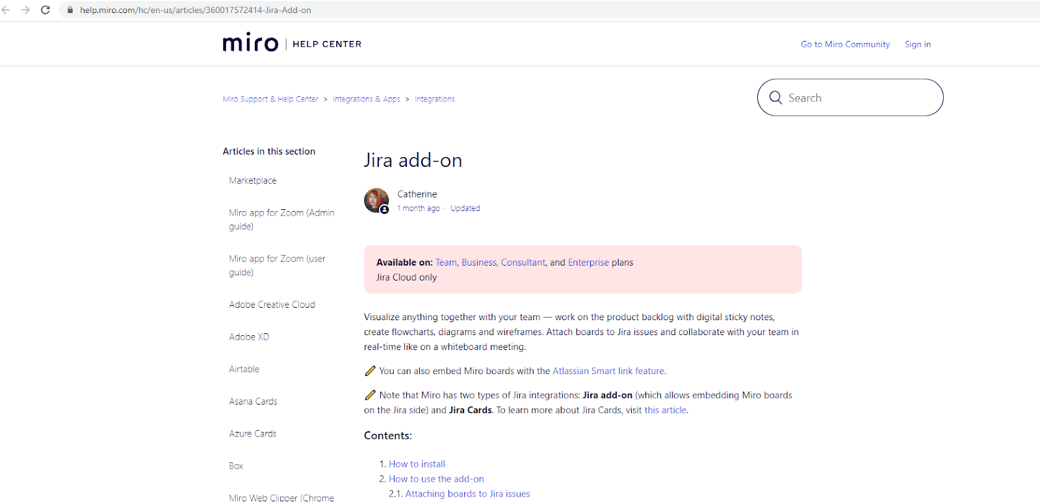Viewport: 1040px width, 502px height.
Task: Click the Enterprise plan link
Action: 588,262
